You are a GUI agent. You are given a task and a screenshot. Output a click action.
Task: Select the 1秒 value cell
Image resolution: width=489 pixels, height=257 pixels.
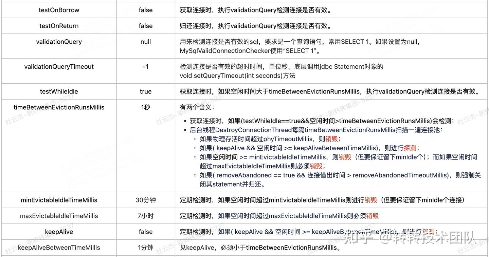[145, 107]
